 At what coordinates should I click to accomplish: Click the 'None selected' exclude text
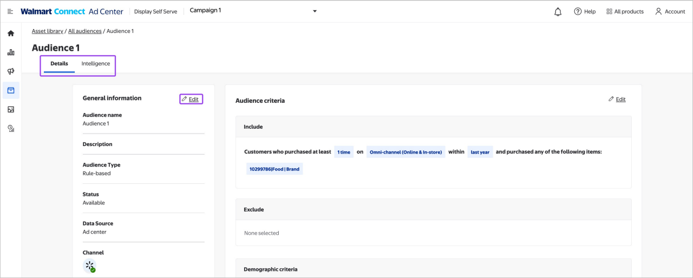[x=261, y=233]
